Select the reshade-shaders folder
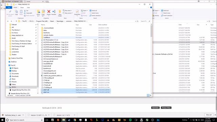 [48, 35]
